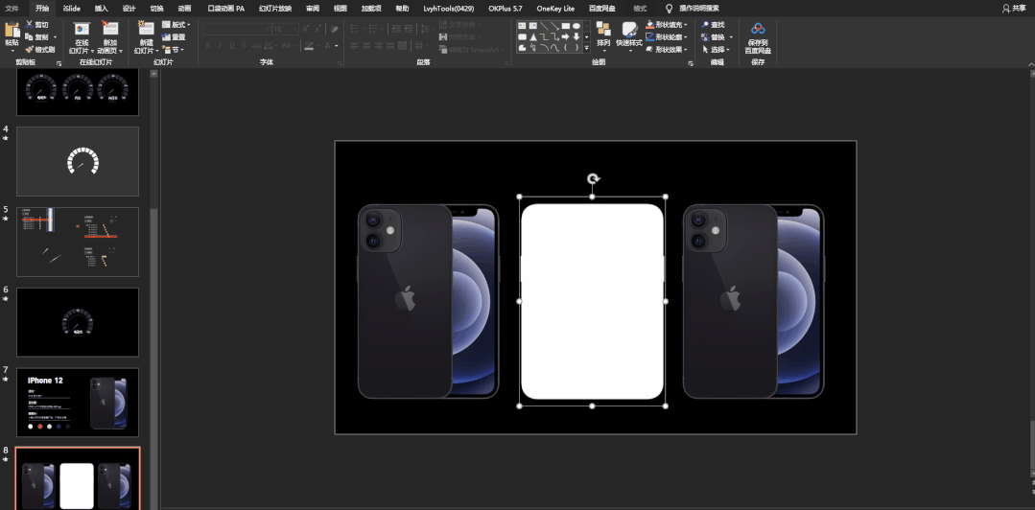Open the File (文件) tab
This screenshot has height=510, width=1035.
tap(13, 8)
